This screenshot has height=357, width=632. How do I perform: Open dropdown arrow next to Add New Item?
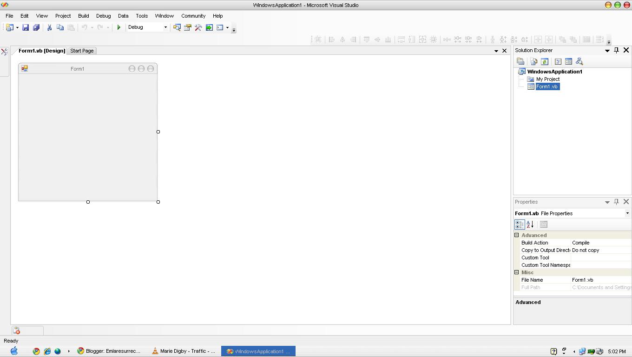coord(17,27)
